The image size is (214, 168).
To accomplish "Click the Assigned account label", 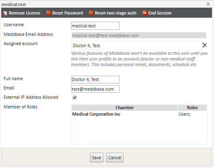I will point(21,44).
